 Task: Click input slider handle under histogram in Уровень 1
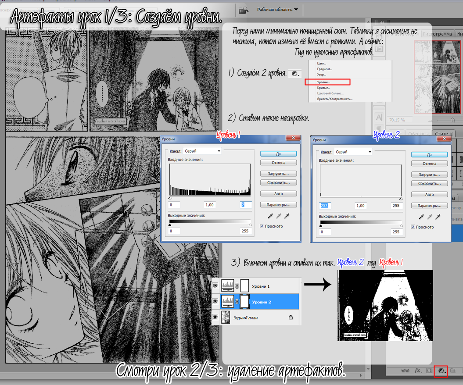(x=170, y=198)
